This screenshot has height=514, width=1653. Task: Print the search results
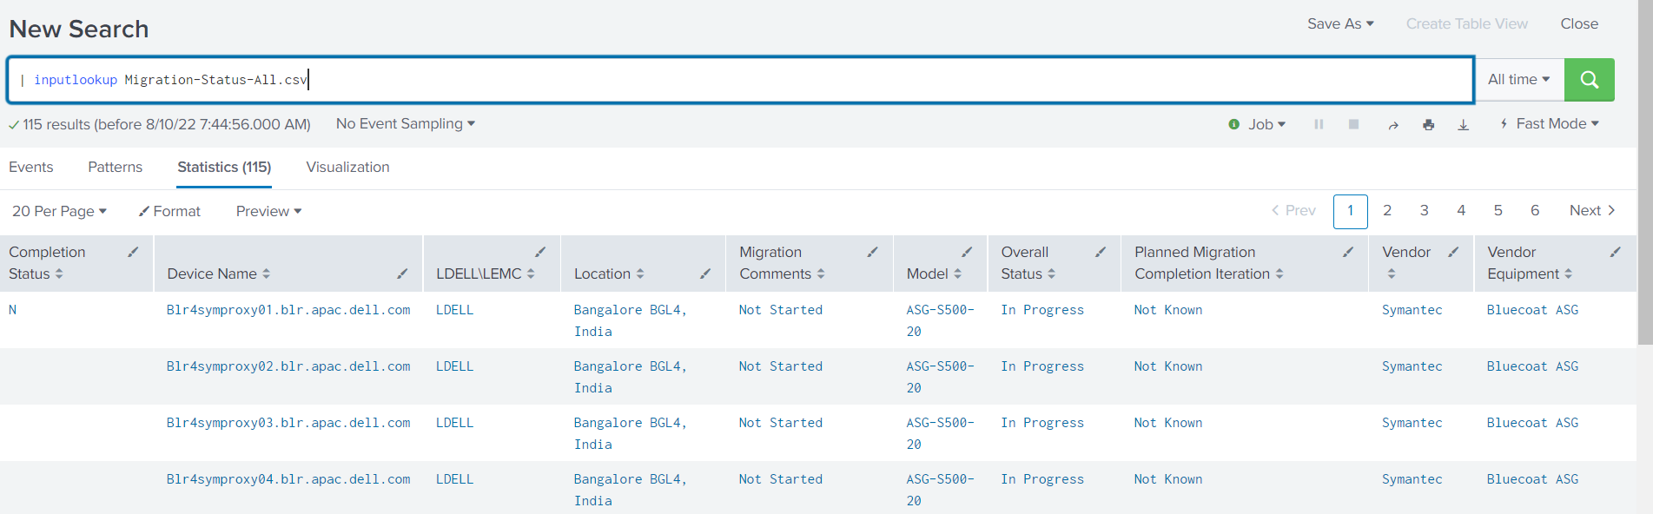[x=1428, y=125]
